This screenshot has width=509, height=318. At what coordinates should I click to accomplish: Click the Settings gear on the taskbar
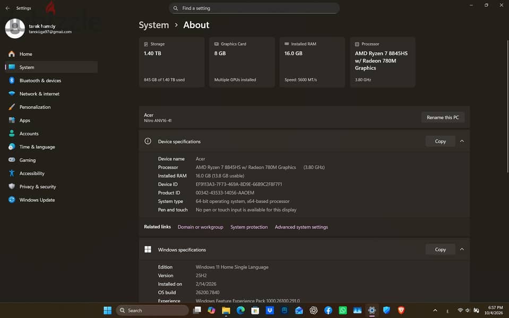coord(372,310)
